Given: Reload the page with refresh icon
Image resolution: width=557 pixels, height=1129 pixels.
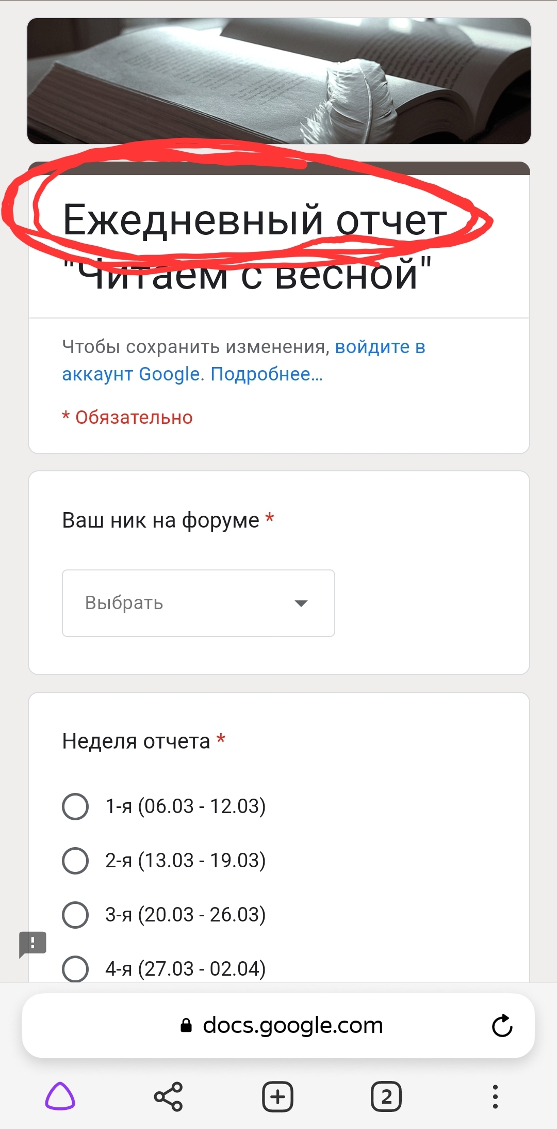Looking at the screenshot, I should point(502,1026).
